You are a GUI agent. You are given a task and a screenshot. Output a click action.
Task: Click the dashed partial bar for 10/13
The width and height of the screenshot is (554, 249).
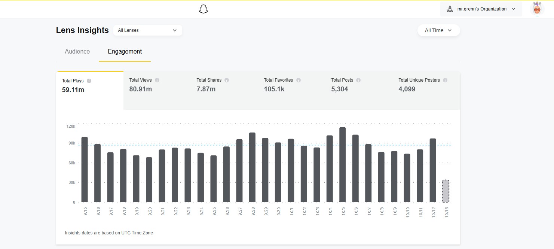click(x=446, y=191)
